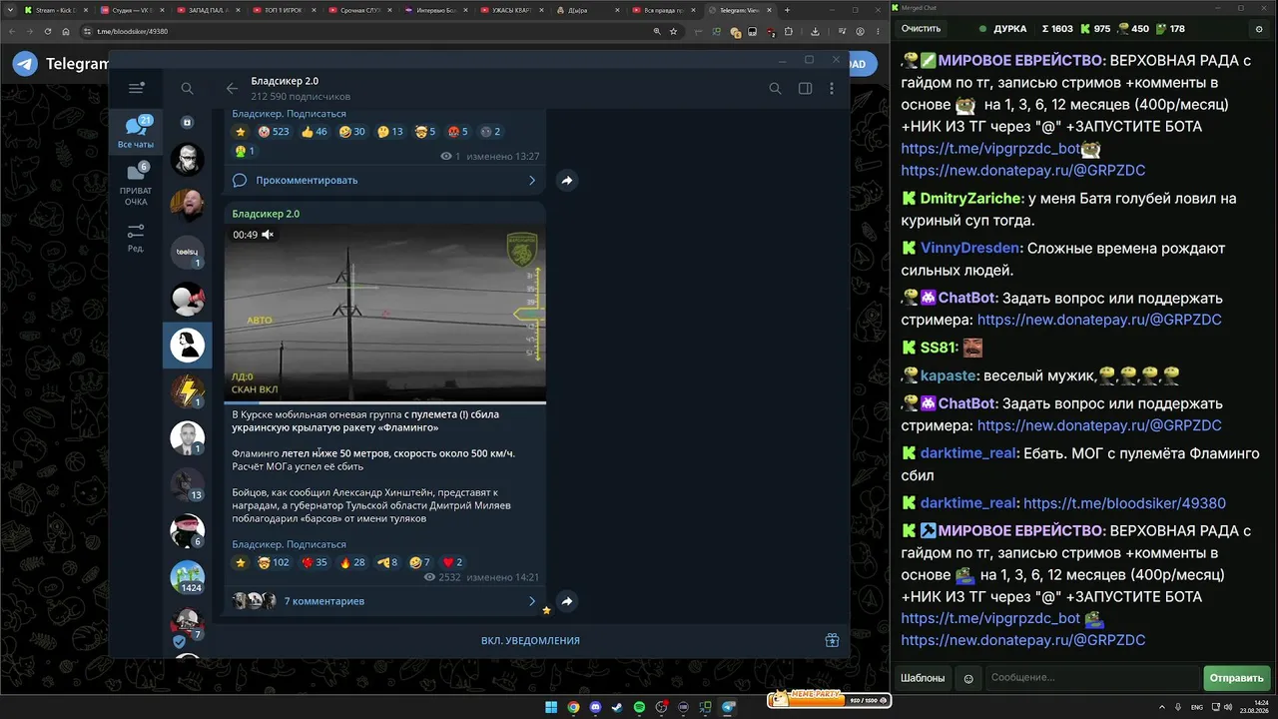
Task: Switch to the ТОП 1 ИГРОК browser tab
Action: [286, 10]
